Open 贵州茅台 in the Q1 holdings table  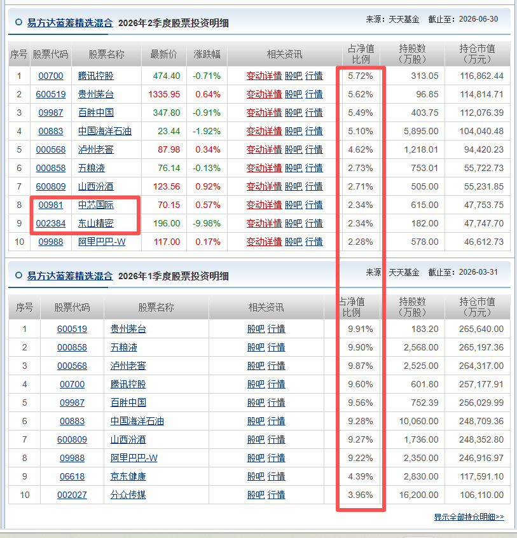(128, 329)
